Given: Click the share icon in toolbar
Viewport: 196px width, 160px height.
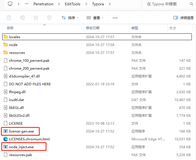Looking at the screenshot, I should click(36, 18).
